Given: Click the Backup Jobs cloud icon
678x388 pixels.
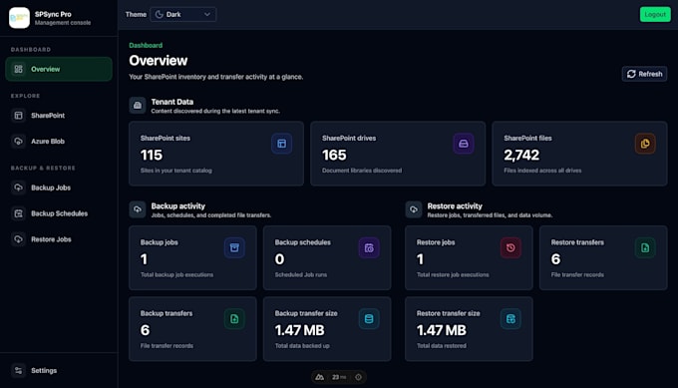Looking at the screenshot, I should (18, 188).
